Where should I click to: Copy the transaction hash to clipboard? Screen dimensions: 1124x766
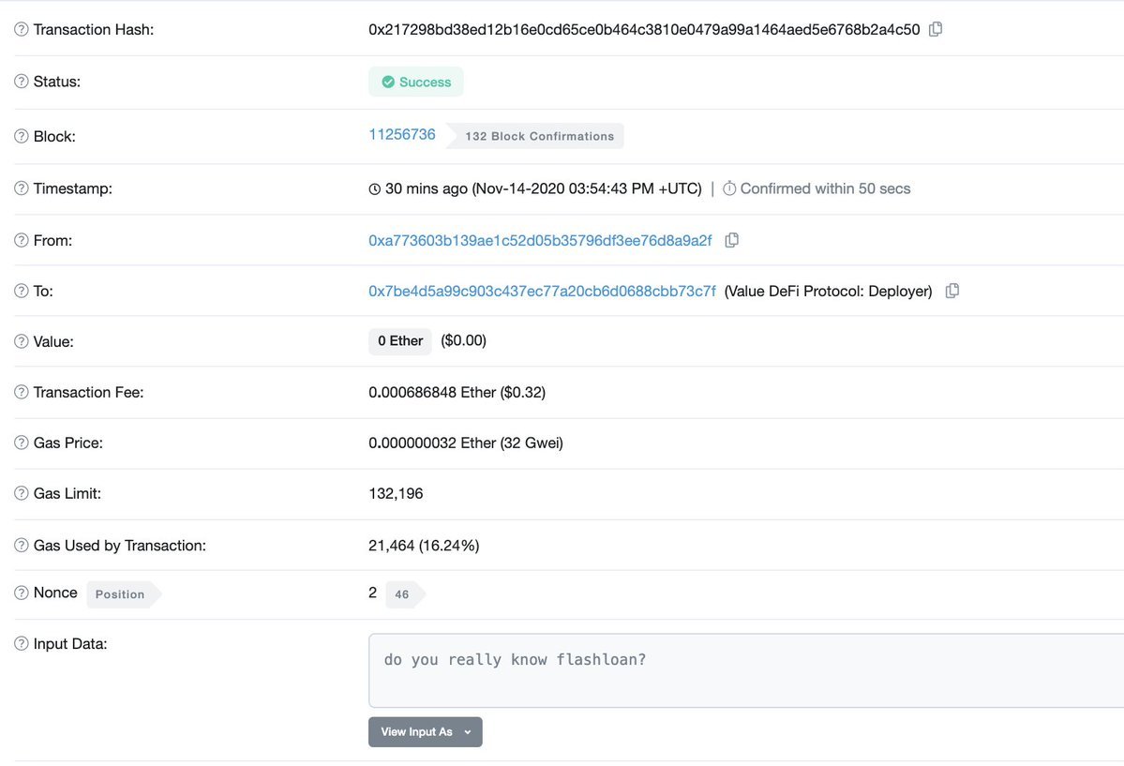point(936,29)
